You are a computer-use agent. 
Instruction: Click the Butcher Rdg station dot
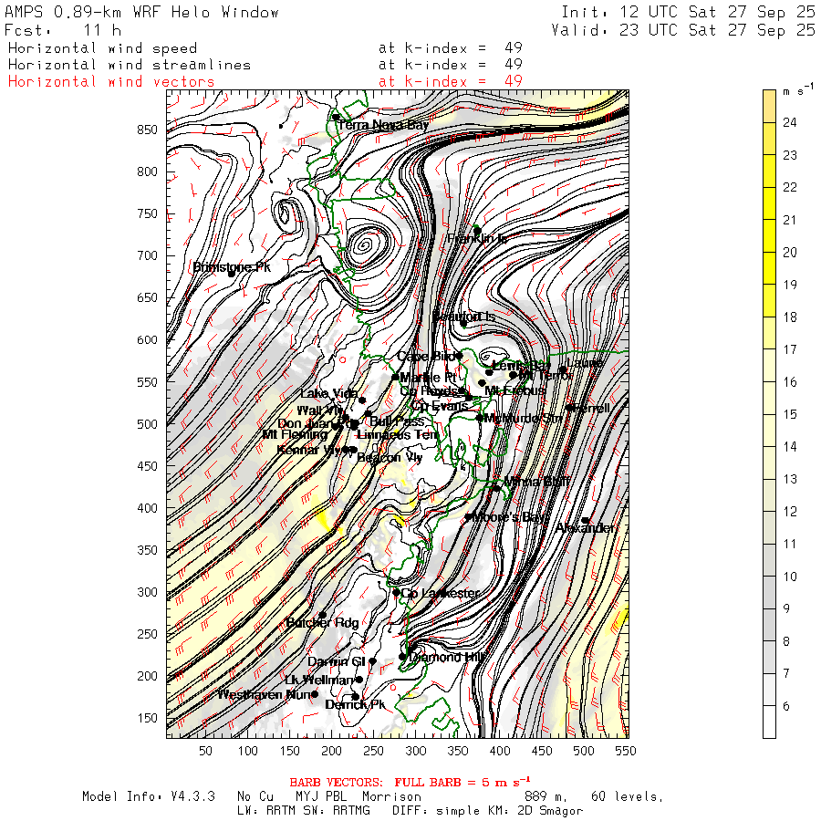point(322,616)
